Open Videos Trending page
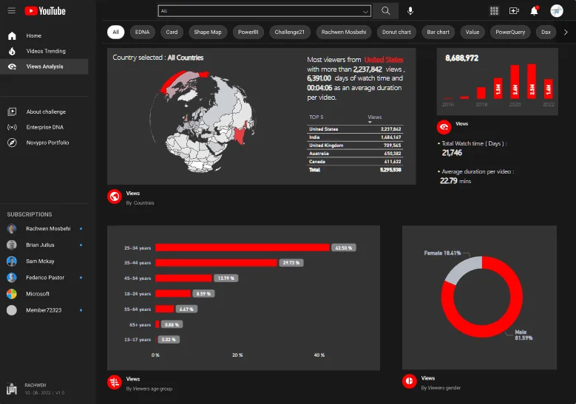This screenshot has height=404, width=576. point(44,51)
